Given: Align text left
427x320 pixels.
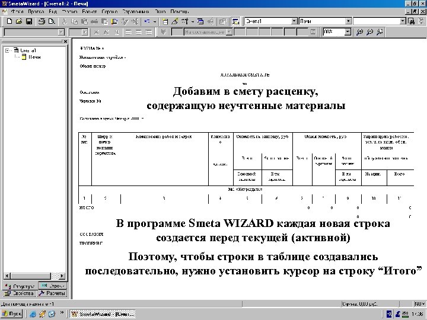Looking at the screenshot, I should click(128, 32).
